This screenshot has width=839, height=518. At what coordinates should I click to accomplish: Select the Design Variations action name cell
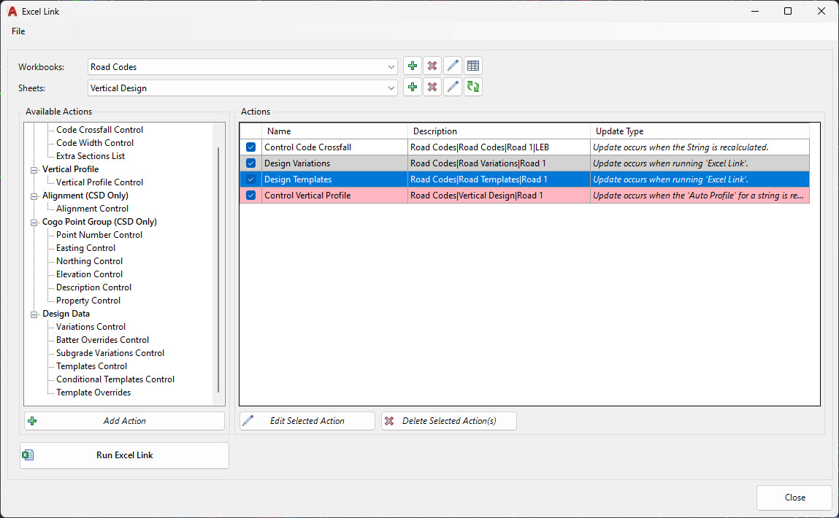tap(334, 163)
